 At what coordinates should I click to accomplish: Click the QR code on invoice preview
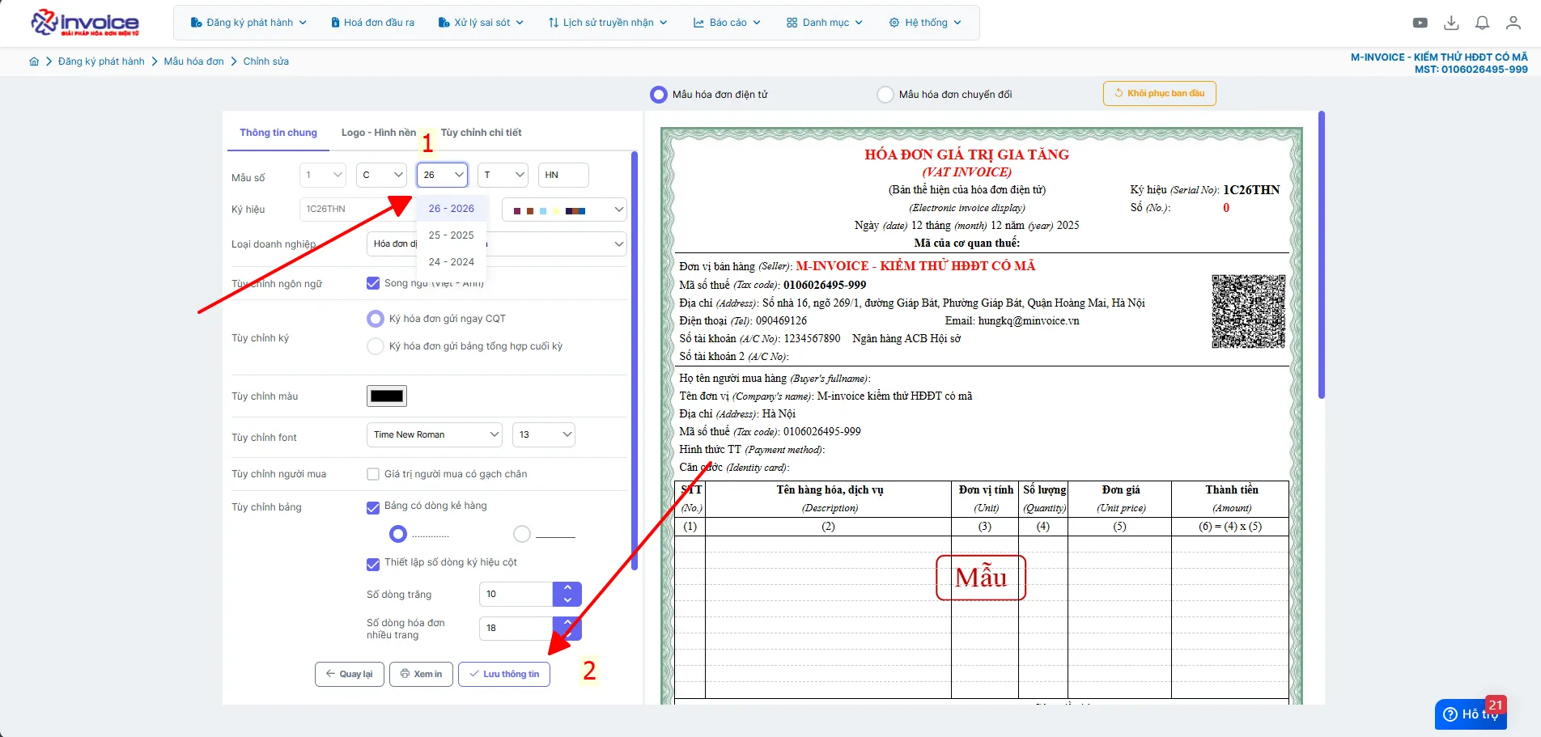point(1248,311)
